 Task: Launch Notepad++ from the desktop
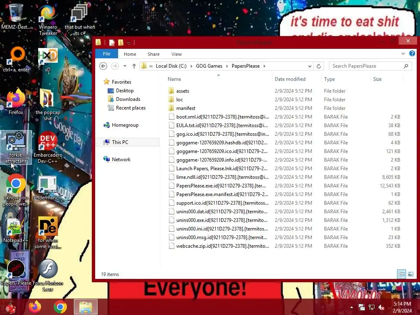[16, 230]
